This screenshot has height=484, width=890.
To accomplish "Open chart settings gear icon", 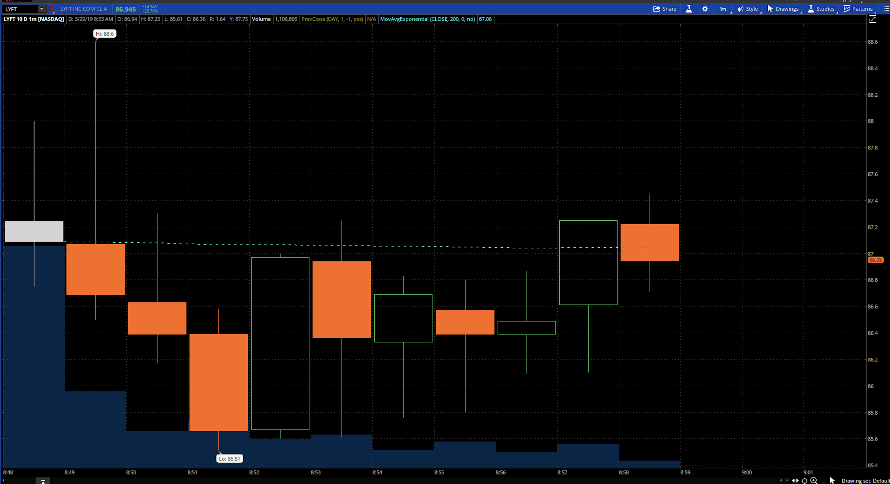I will click(705, 9).
